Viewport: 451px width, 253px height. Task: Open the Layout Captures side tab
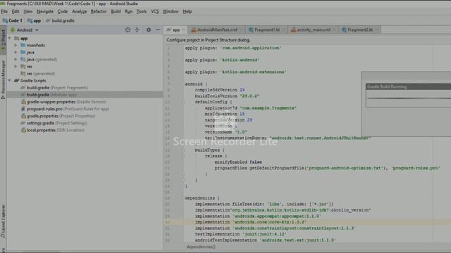click(x=3, y=221)
